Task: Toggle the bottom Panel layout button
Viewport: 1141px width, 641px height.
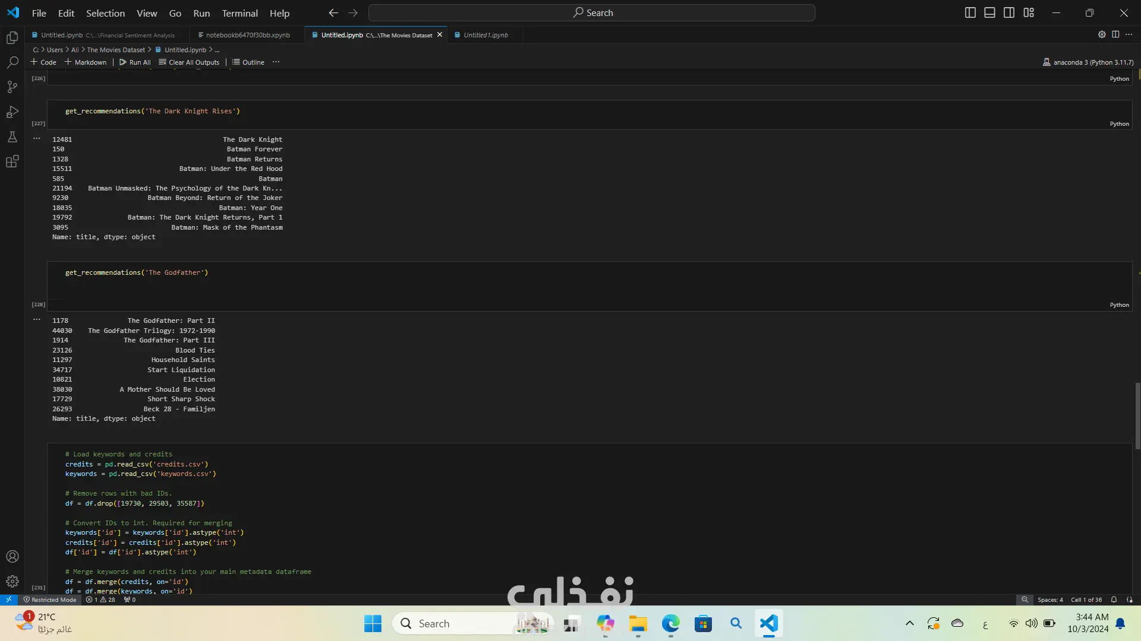Action: [989, 12]
